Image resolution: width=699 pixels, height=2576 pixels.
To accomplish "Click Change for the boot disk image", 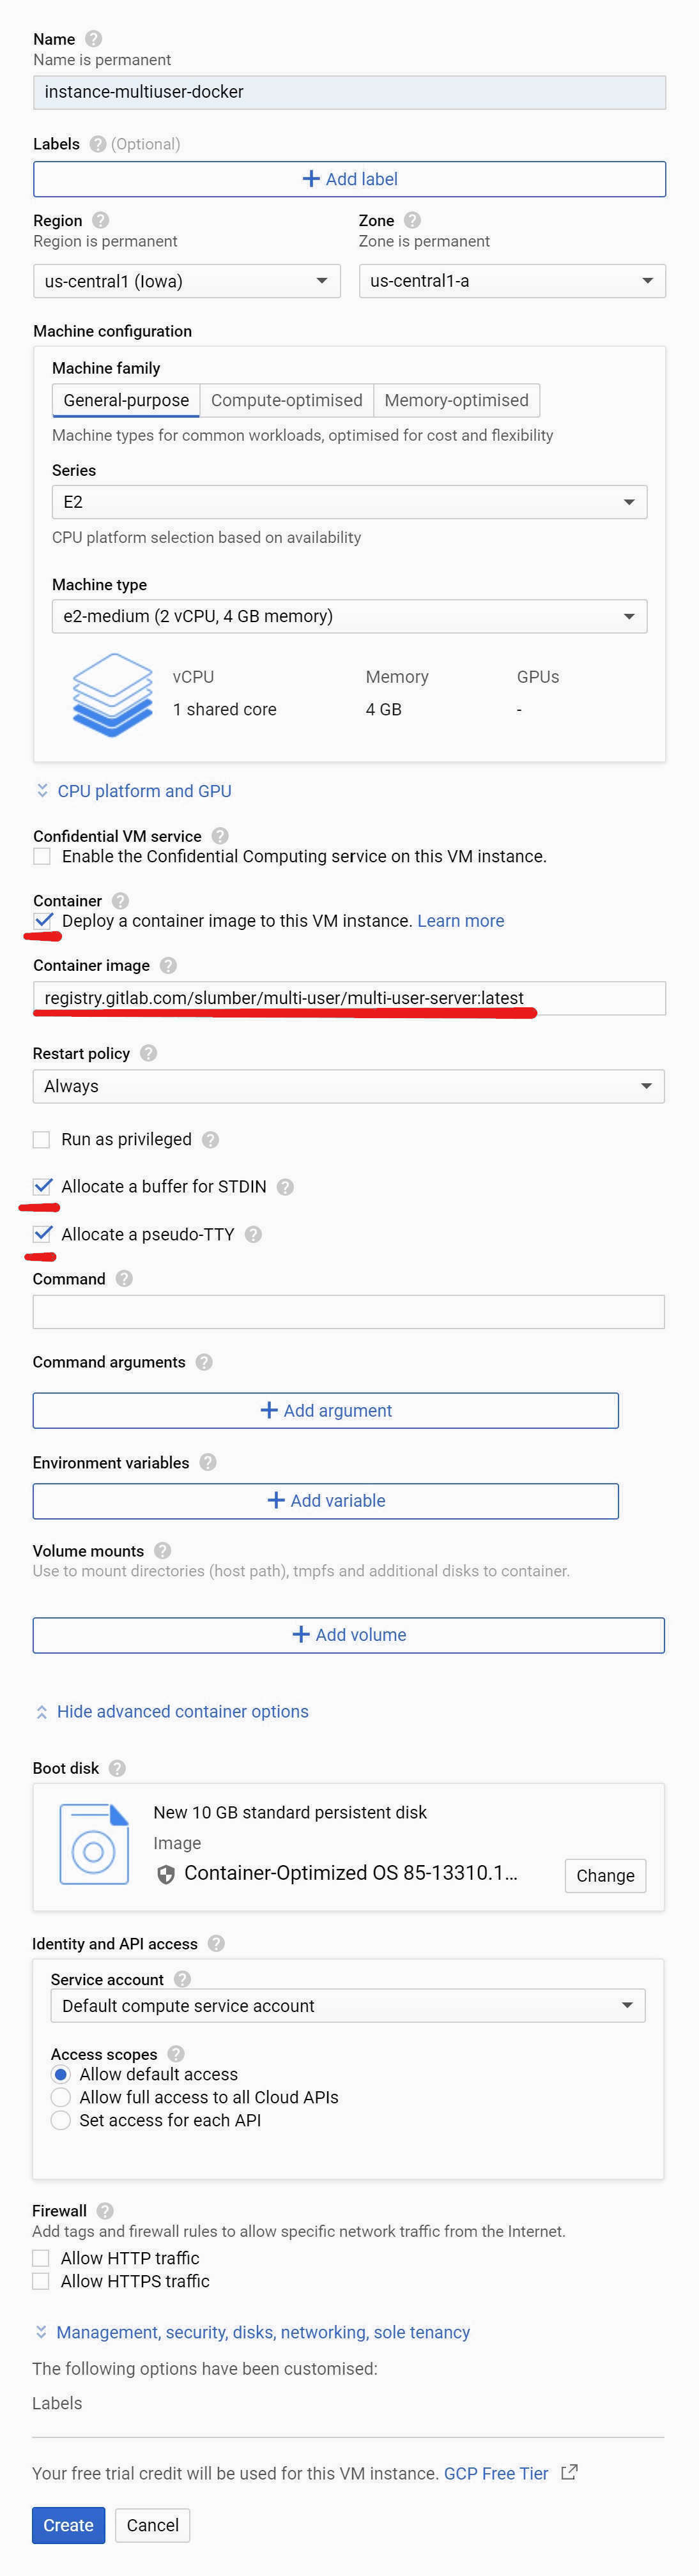I will point(605,1876).
